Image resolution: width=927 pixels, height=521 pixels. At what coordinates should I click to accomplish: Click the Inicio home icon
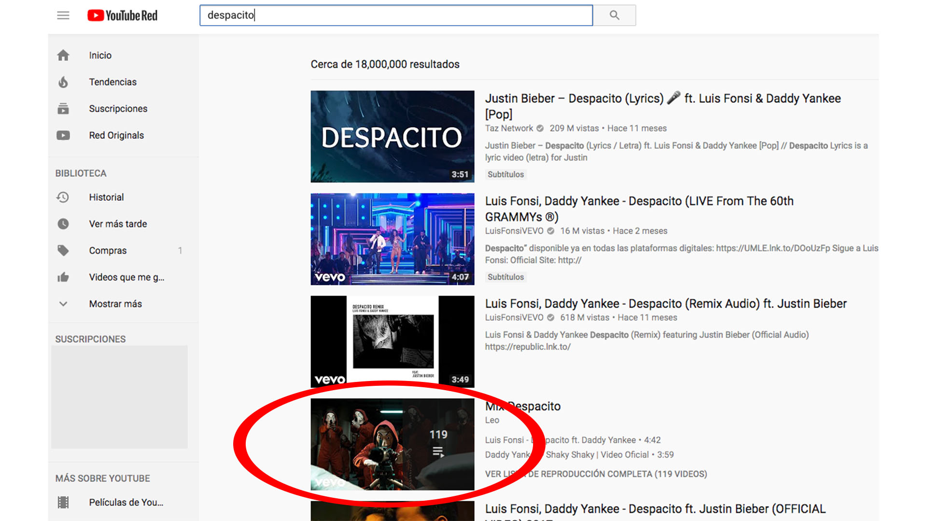click(63, 56)
